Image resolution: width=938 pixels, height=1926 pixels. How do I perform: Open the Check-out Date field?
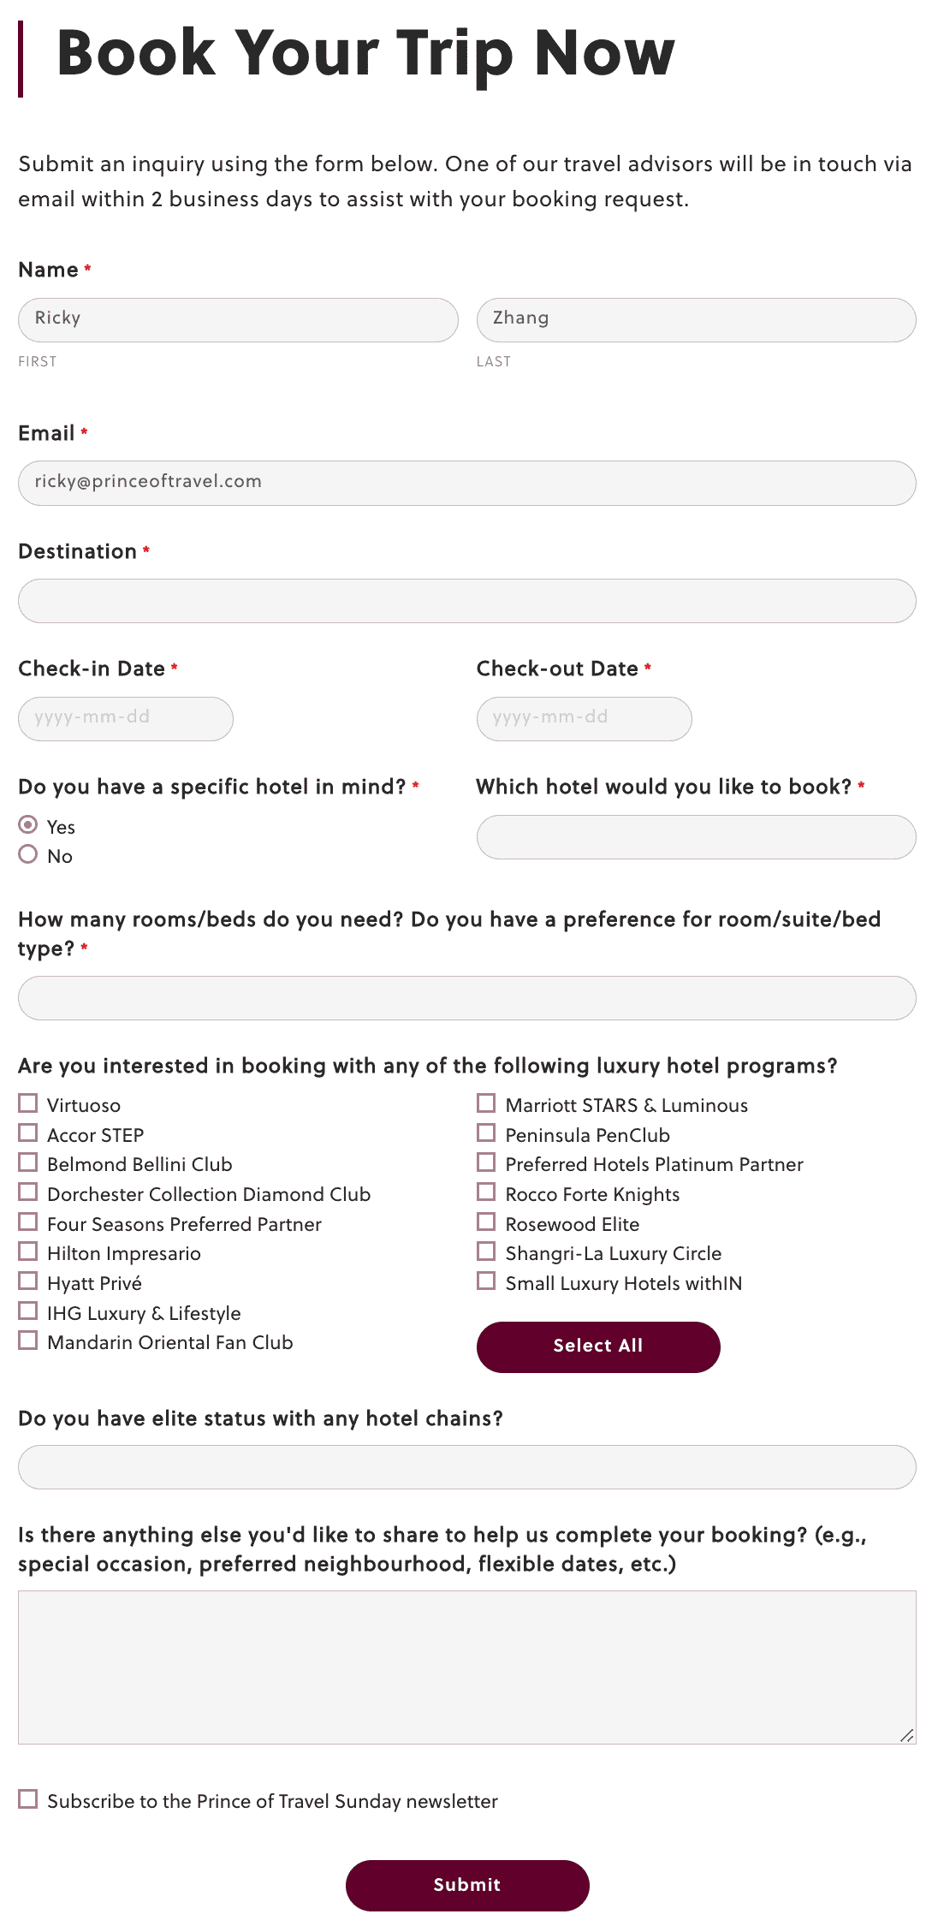click(584, 719)
